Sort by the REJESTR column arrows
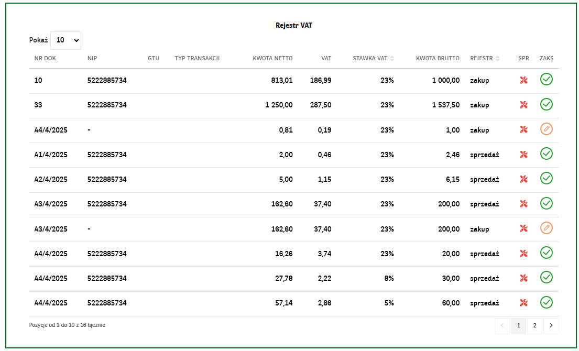Screen dimensions: 579x351 click(497, 58)
